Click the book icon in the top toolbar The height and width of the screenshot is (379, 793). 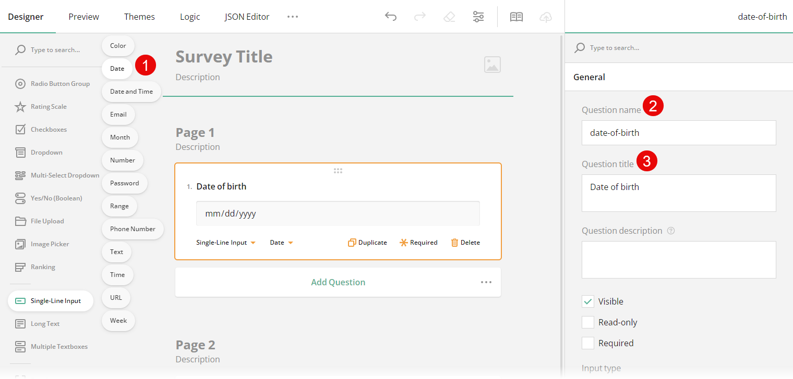pos(516,16)
